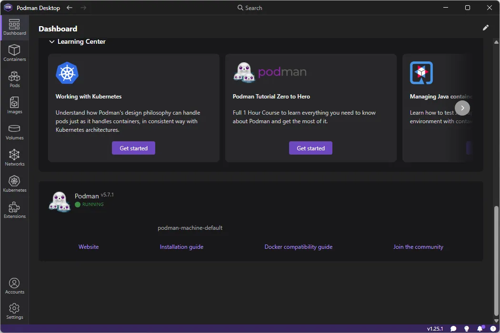
Task: Click the help question mark icon
Action: (491, 328)
